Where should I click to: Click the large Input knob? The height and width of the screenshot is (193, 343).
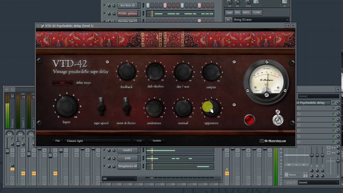click(x=66, y=106)
